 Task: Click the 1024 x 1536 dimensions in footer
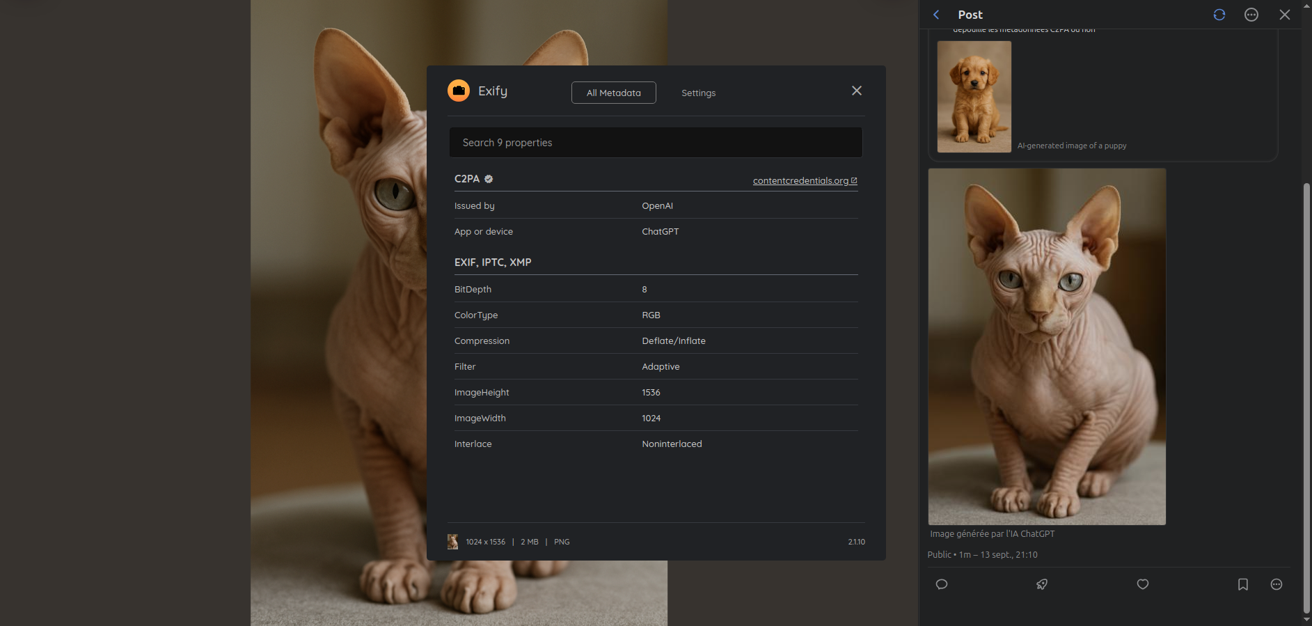pyautogui.click(x=486, y=542)
